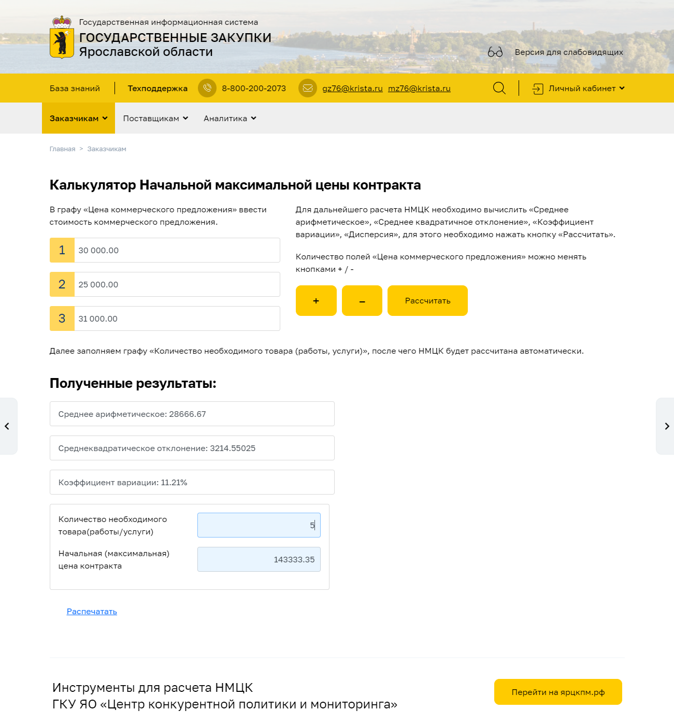Expand the Поставщикам menu

pyautogui.click(x=155, y=119)
